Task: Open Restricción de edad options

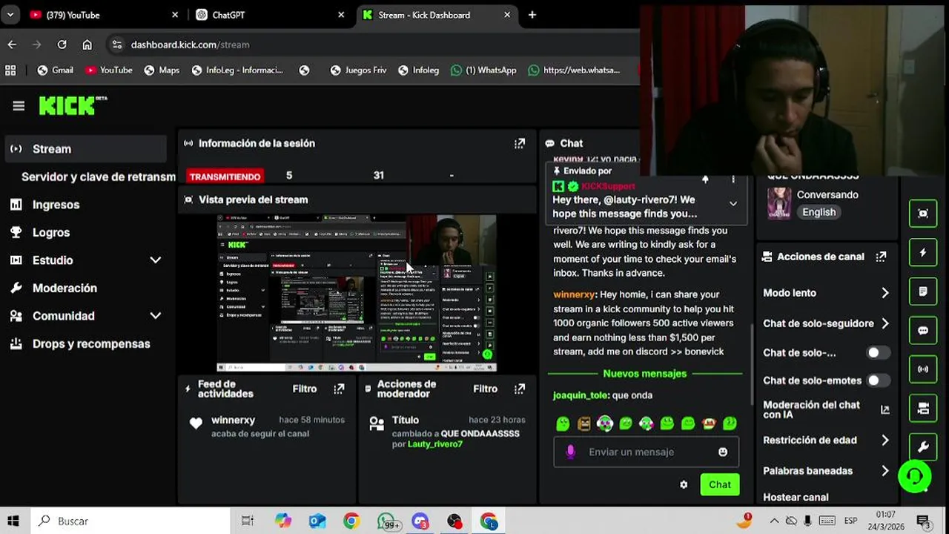Action: (826, 441)
